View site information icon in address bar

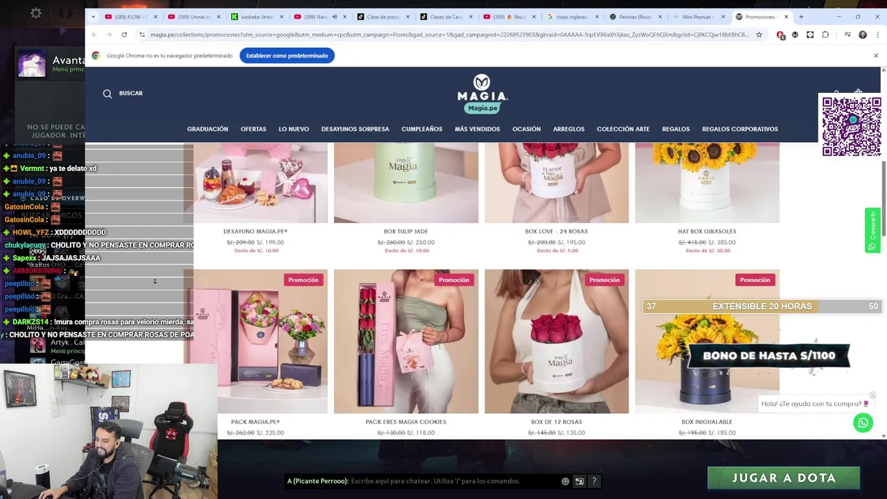click(x=142, y=35)
